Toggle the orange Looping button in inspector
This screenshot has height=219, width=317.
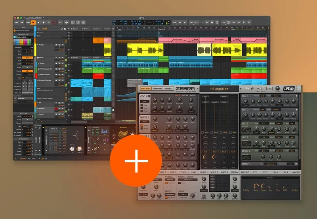tap(27, 57)
